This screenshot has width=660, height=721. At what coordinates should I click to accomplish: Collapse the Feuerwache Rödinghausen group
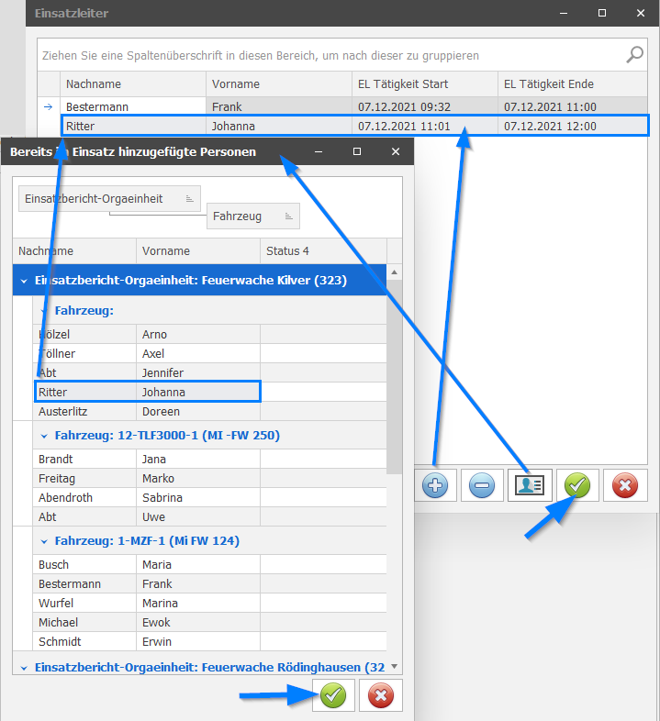click(24, 668)
